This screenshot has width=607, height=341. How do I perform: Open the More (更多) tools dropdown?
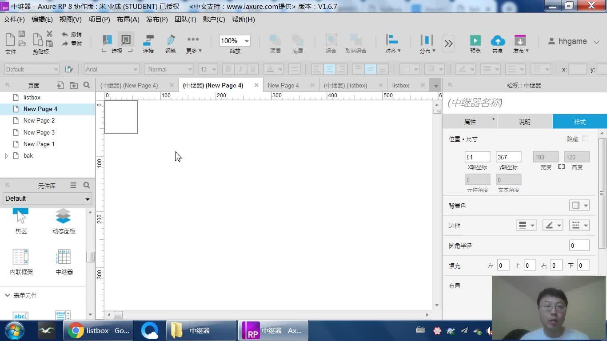(x=194, y=44)
